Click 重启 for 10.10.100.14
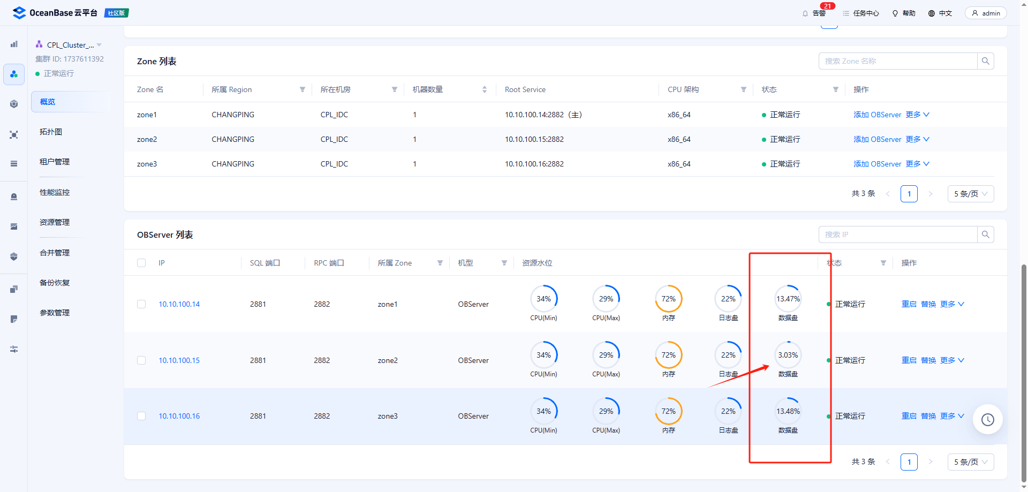This screenshot has height=492, width=1028. click(909, 304)
